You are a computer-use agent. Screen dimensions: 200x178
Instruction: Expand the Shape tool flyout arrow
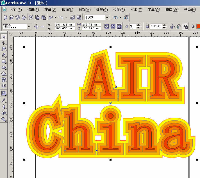(6, 45)
